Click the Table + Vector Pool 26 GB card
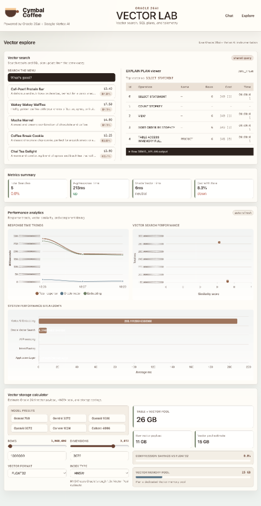This screenshot has height=506, width=261. pyautogui.click(x=193, y=416)
